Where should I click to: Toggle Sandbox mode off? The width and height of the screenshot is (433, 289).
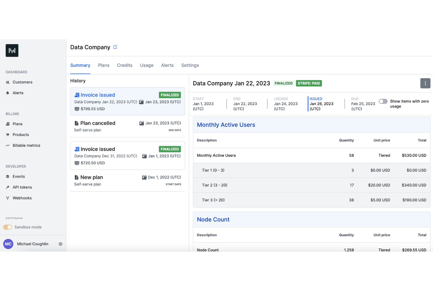8,227
